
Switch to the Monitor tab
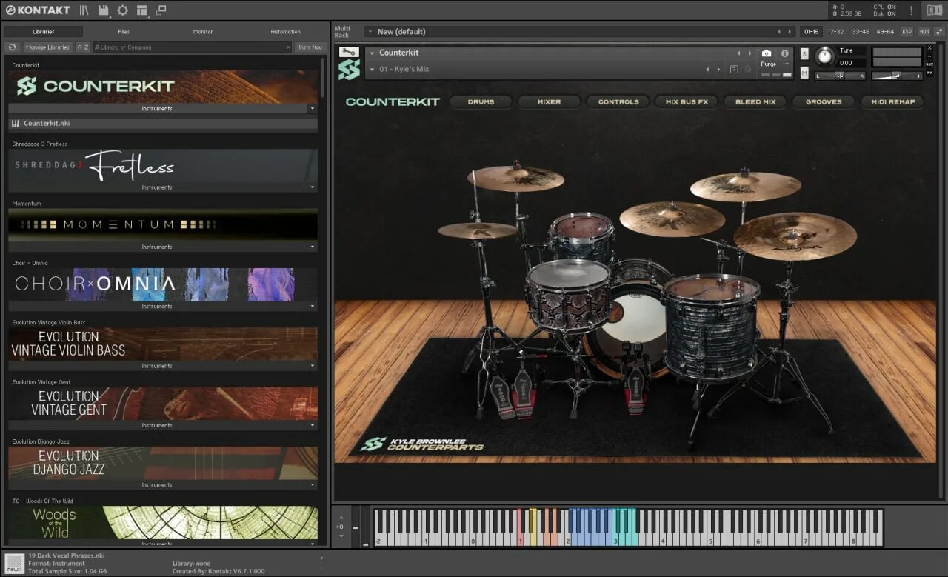203,32
